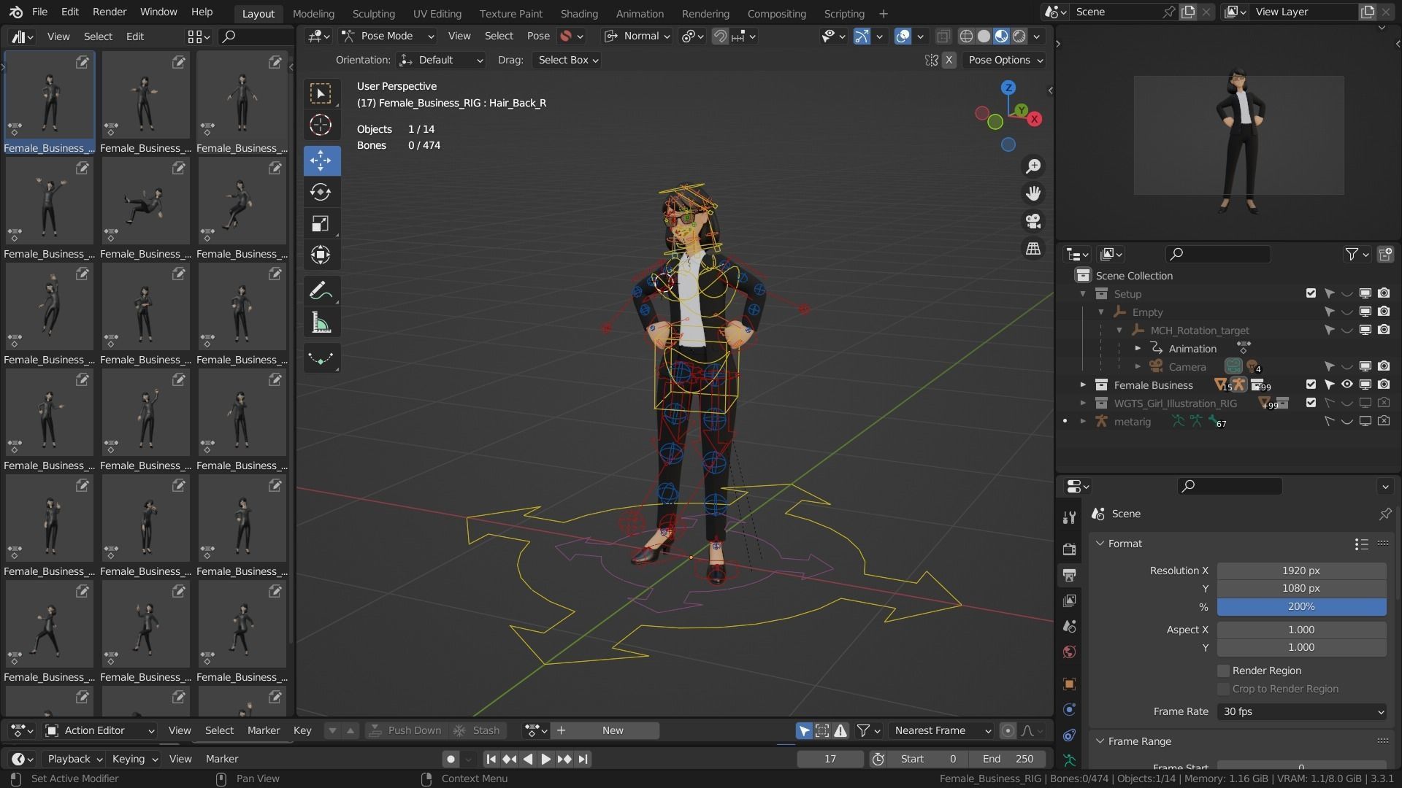Open the Marker menu in Action Editor
Screen dimensions: 1402x788
pos(264,730)
